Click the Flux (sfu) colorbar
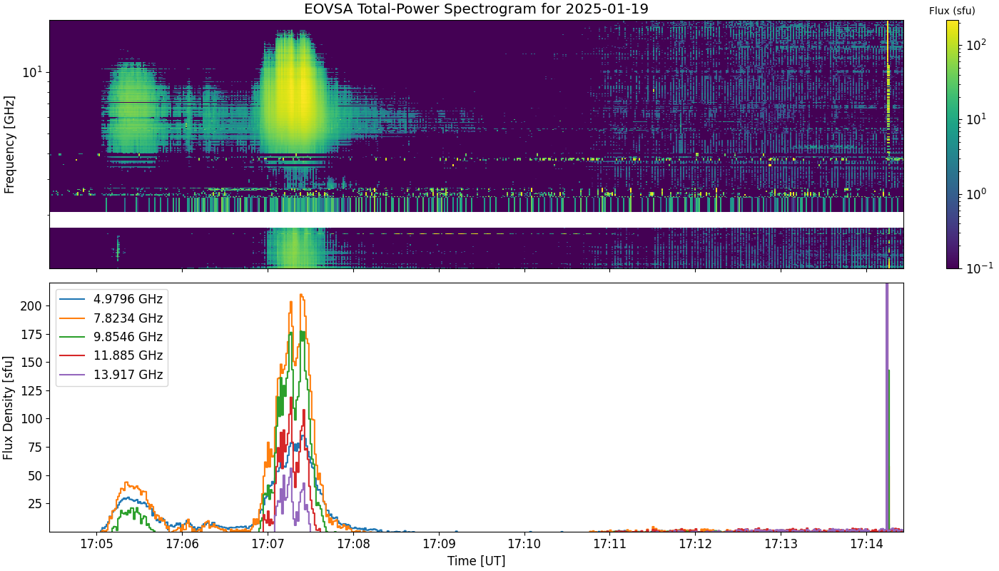The height and width of the screenshot is (571, 999). point(953,144)
